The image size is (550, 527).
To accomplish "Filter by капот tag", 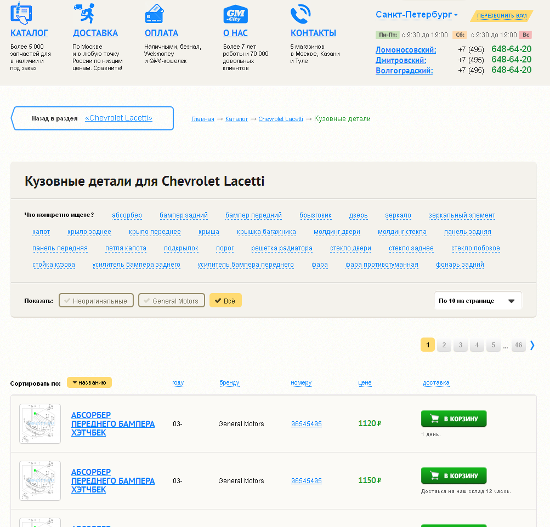I will coord(41,232).
